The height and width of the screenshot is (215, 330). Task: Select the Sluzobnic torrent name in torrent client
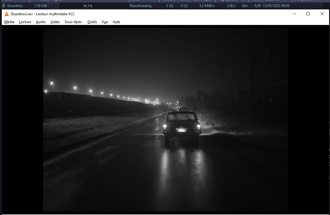(x=15, y=6)
